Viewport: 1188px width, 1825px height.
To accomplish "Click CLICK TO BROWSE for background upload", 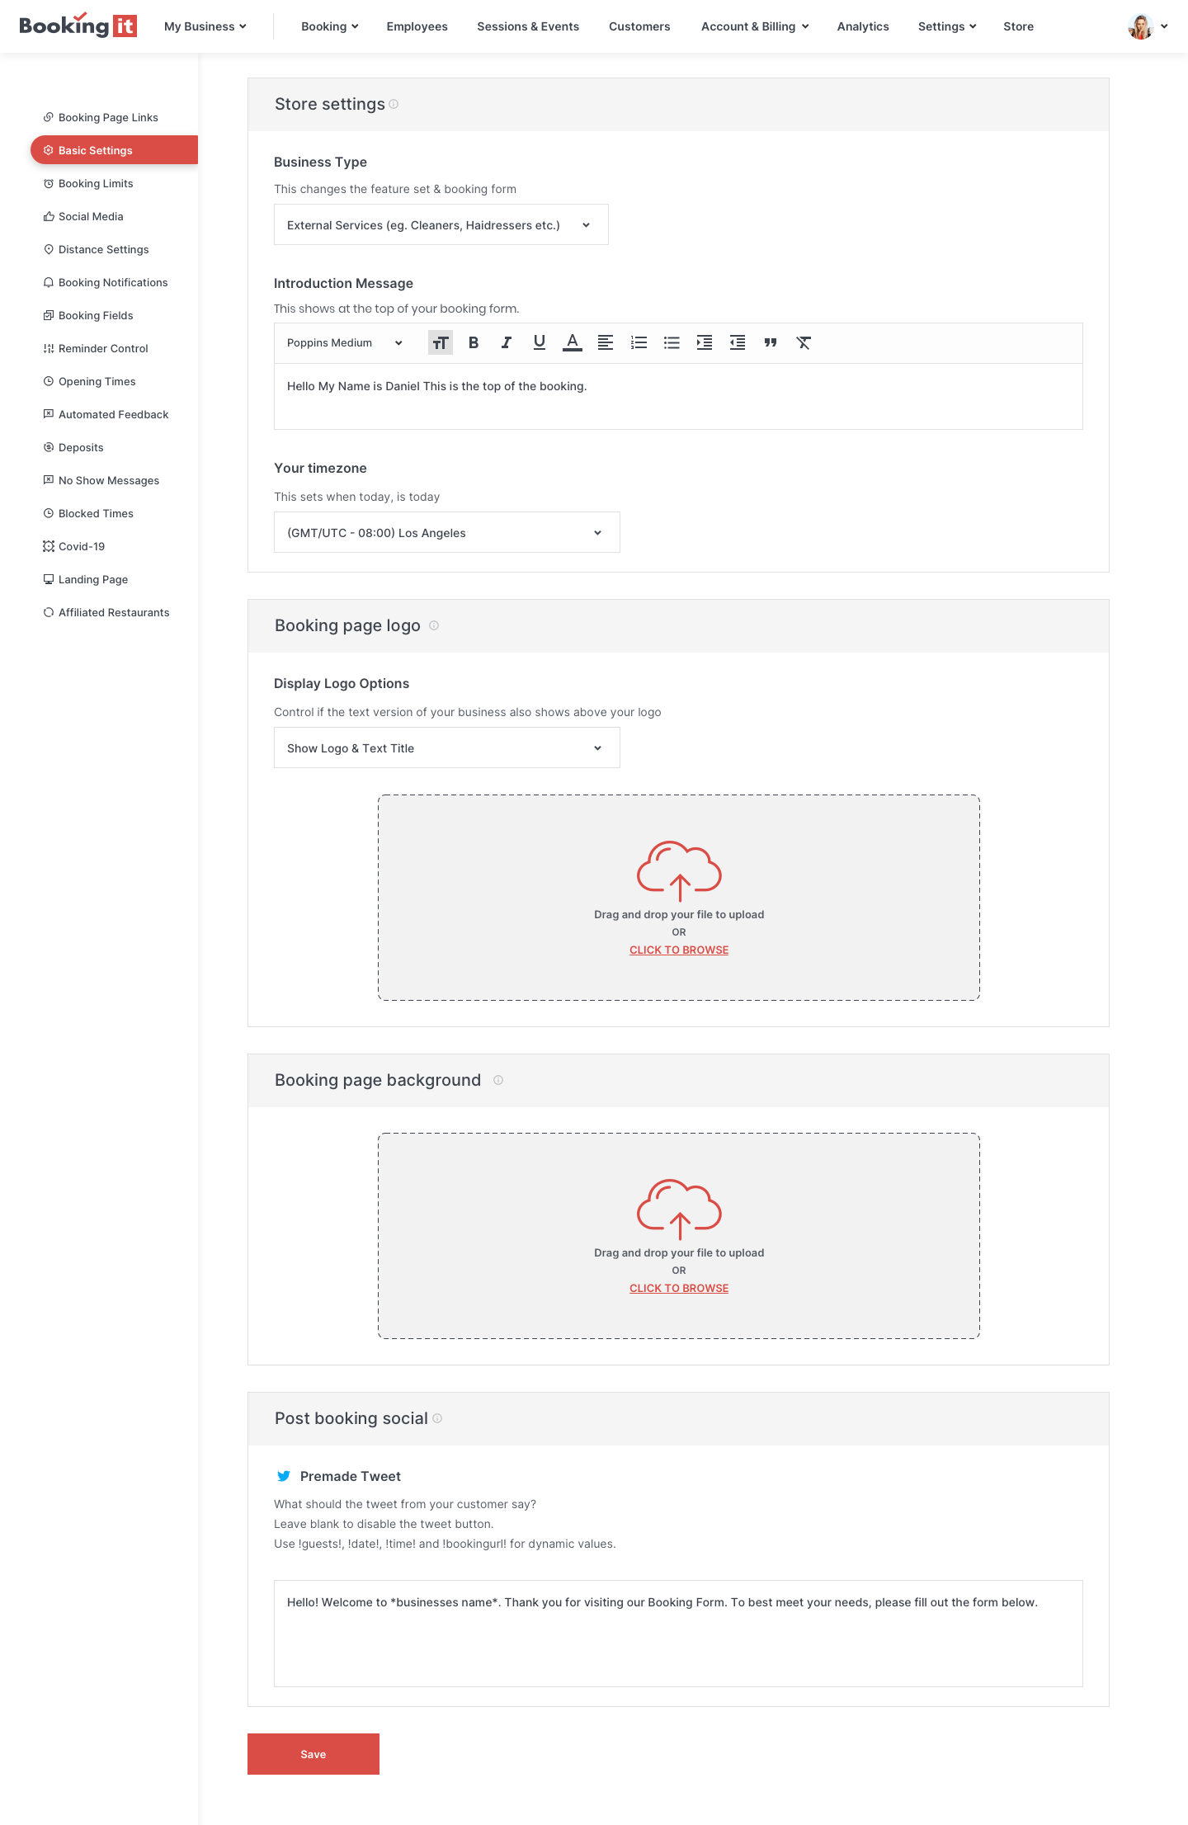I will [x=679, y=1288].
